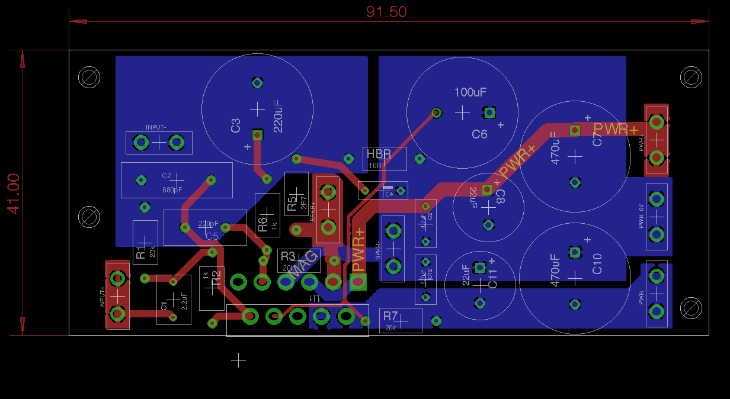Select the PWR 0V connector label
The height and width of the screenshot is (399, 730).
(x=641, y=216)
